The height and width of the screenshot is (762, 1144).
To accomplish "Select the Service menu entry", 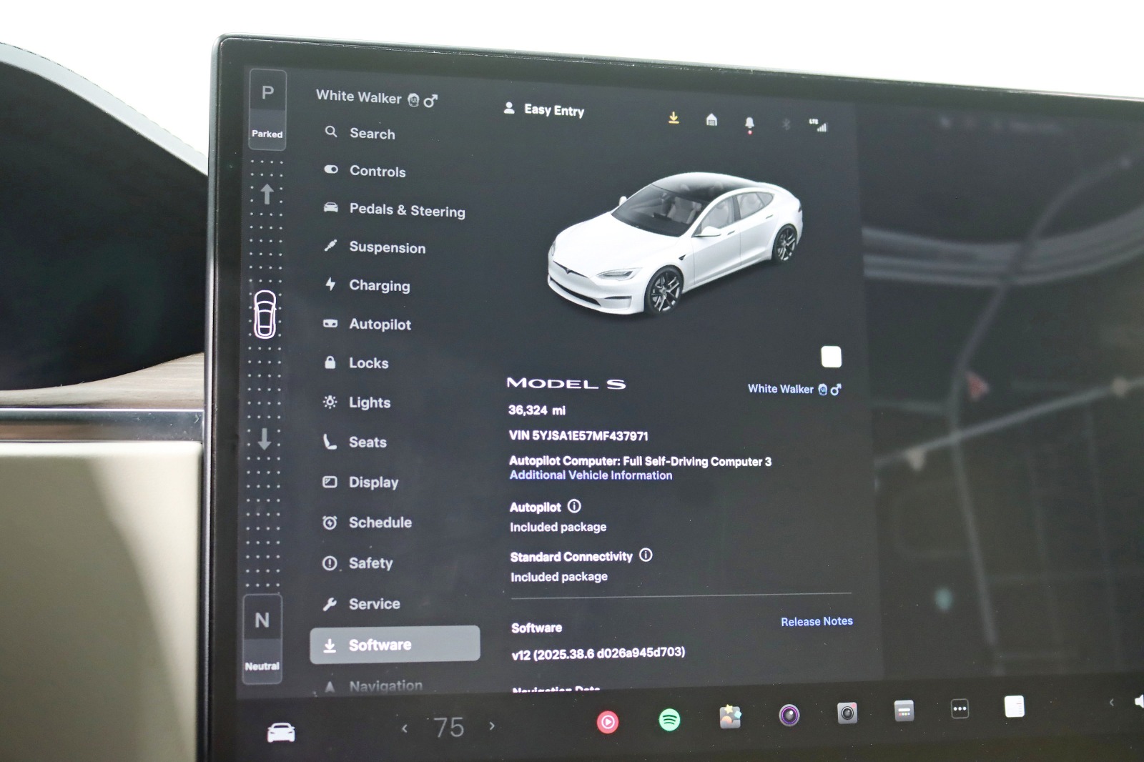I will [x=374, y=603].
